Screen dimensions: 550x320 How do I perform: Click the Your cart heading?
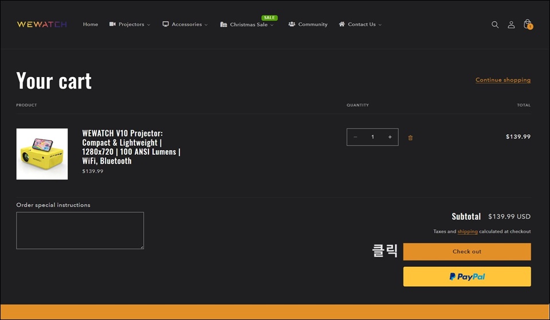(54, 81)
